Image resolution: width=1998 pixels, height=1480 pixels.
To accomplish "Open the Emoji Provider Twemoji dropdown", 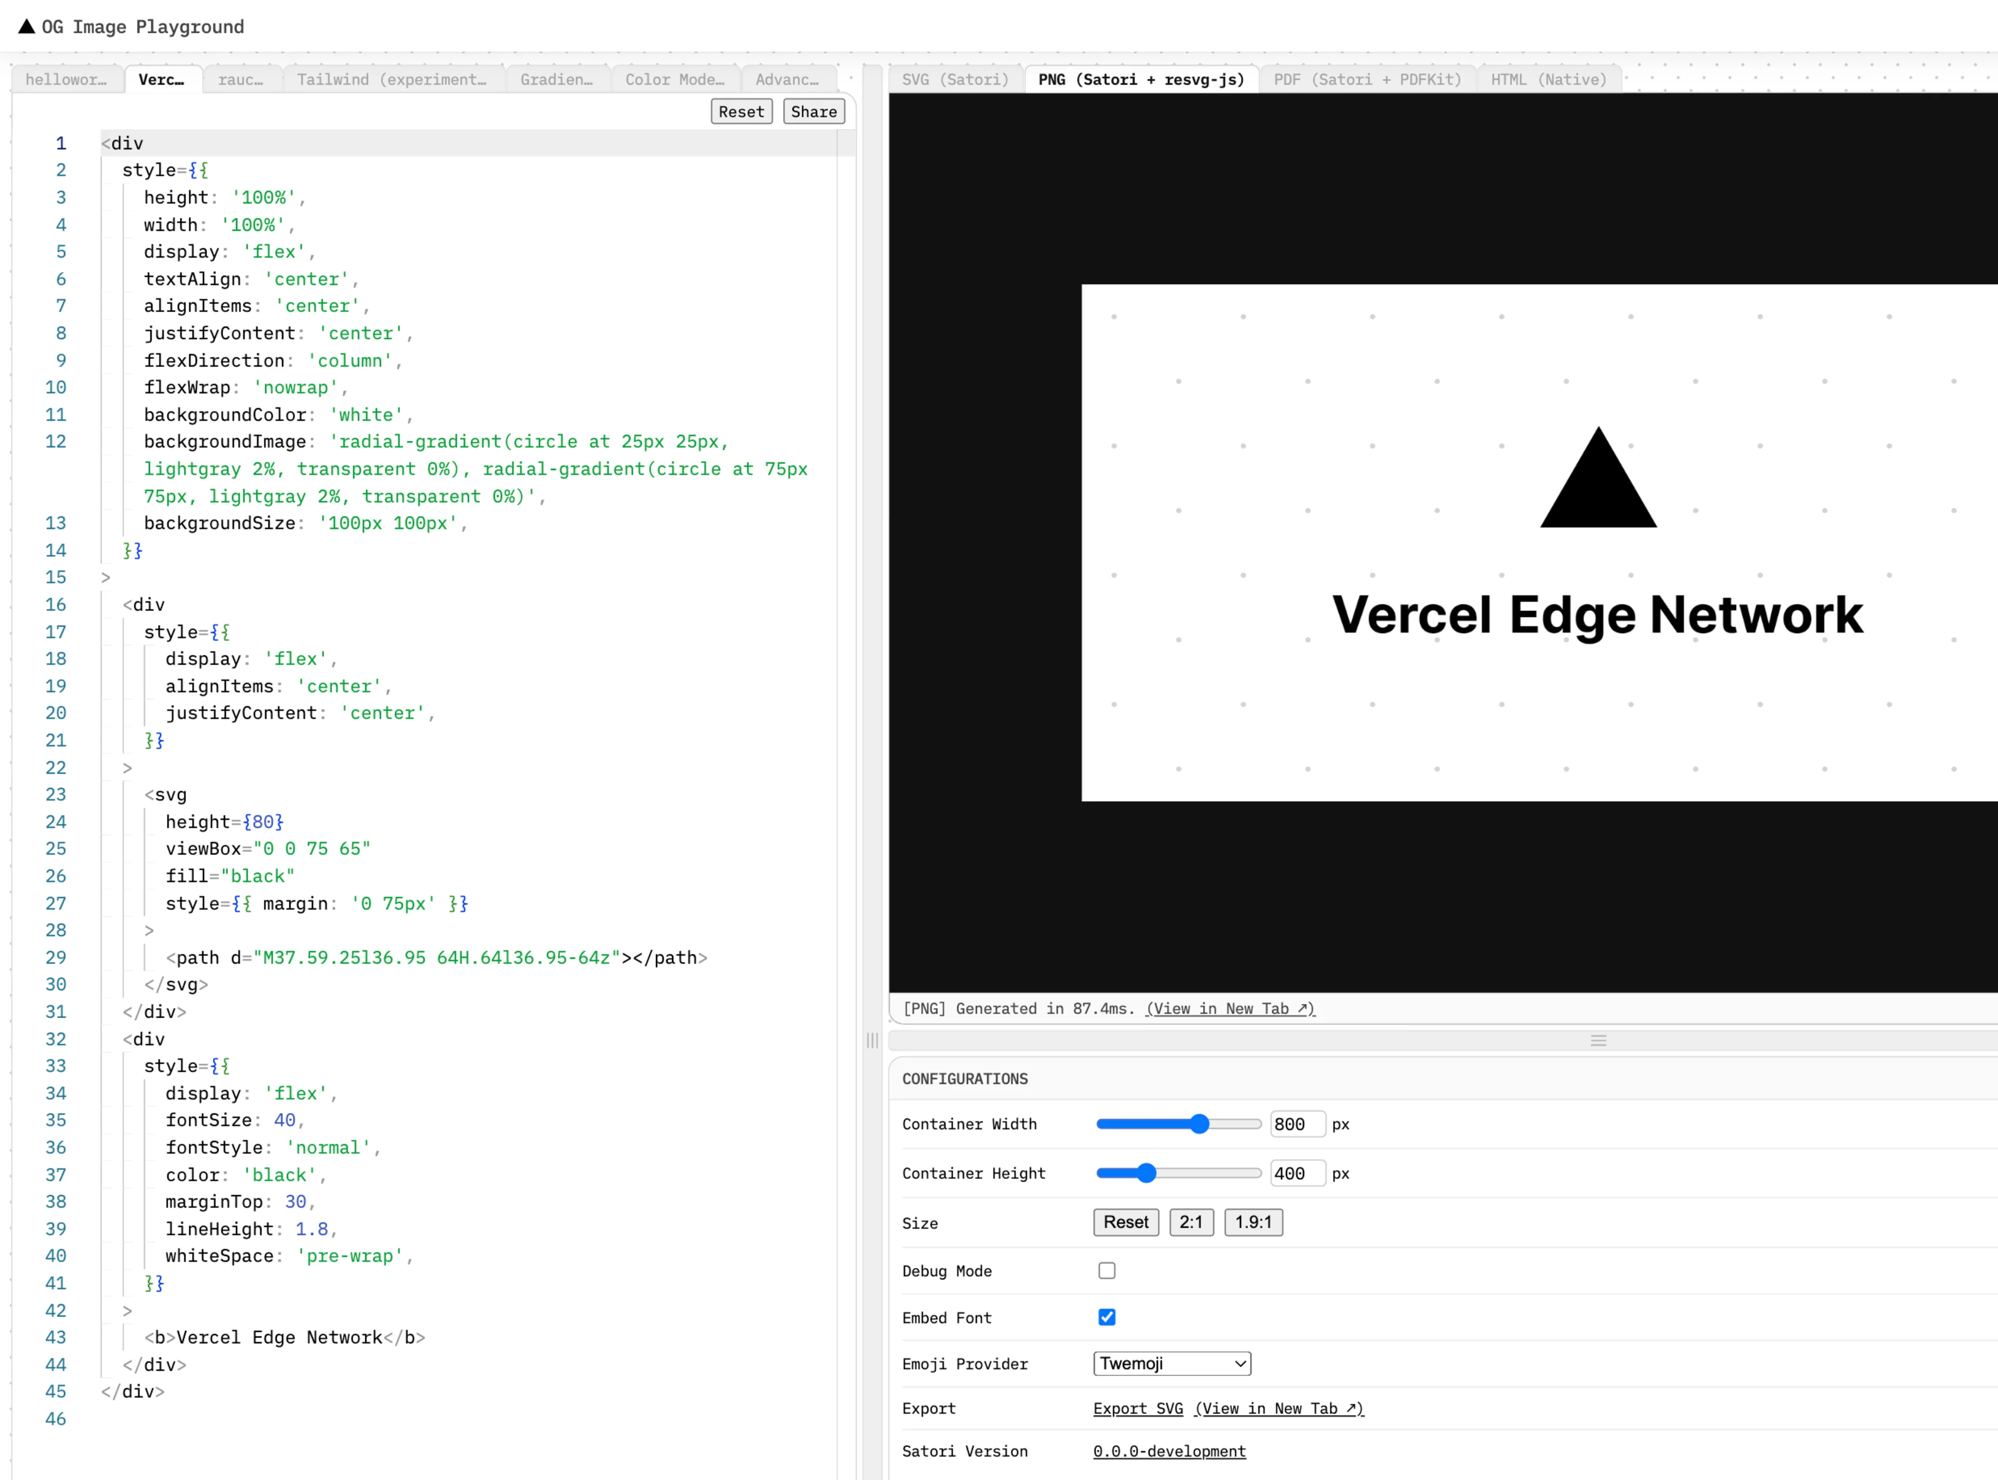I will [1171, 1363].
